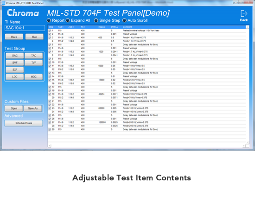This screenshot has height=208, width=255.
Task: Click Save As under Custom Files
Action: (33, 108)
